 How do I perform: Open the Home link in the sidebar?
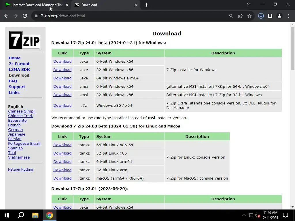15,58
